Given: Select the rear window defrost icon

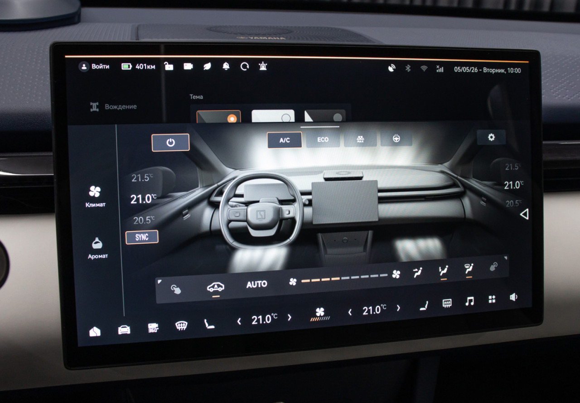Looking at the screenshot, I should [447, 303].
